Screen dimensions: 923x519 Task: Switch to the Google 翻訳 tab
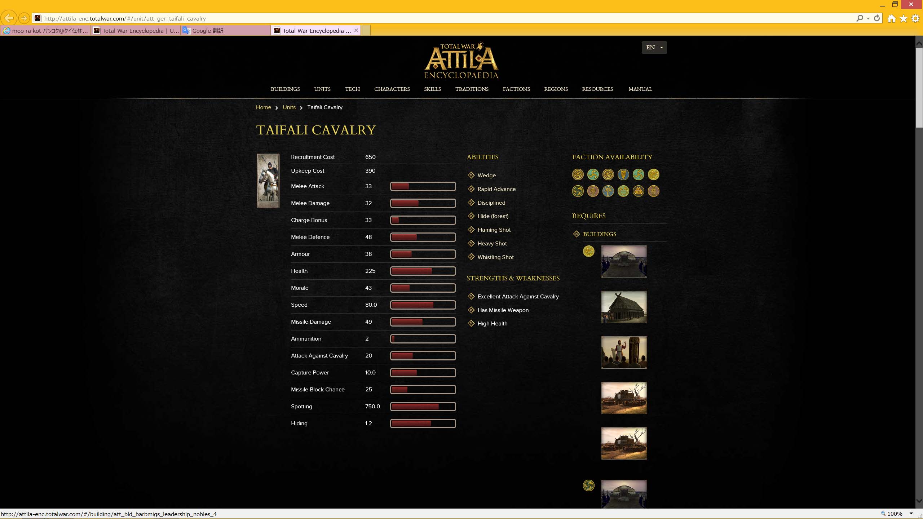click(x=225, y=31)
